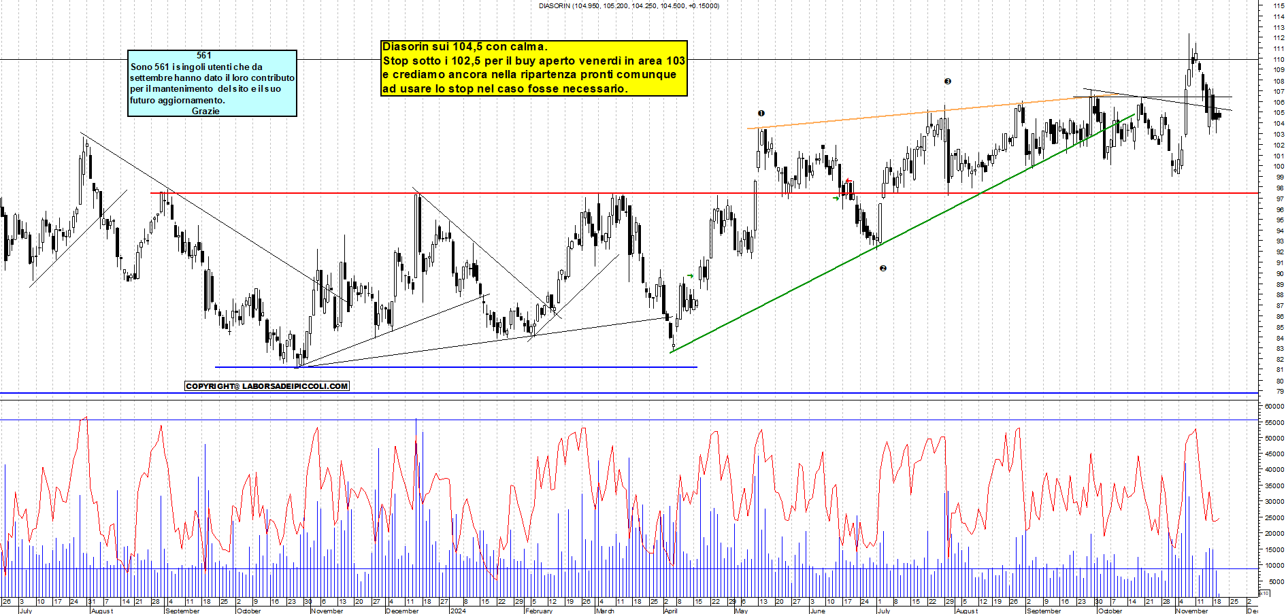Screen dimensions: 1286x614
Task: Click 'ad usare lo stop nel caso fosse necessario.' line
Action: [505, 88]
